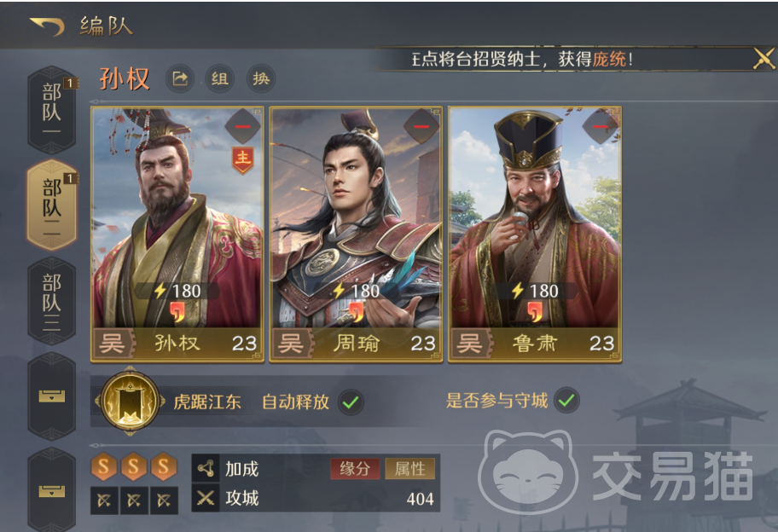The image size is (778, 532).
Task: Toggle the 是否参与守城 checkbox
Action: pyautogui.click(x=566, y=401)
